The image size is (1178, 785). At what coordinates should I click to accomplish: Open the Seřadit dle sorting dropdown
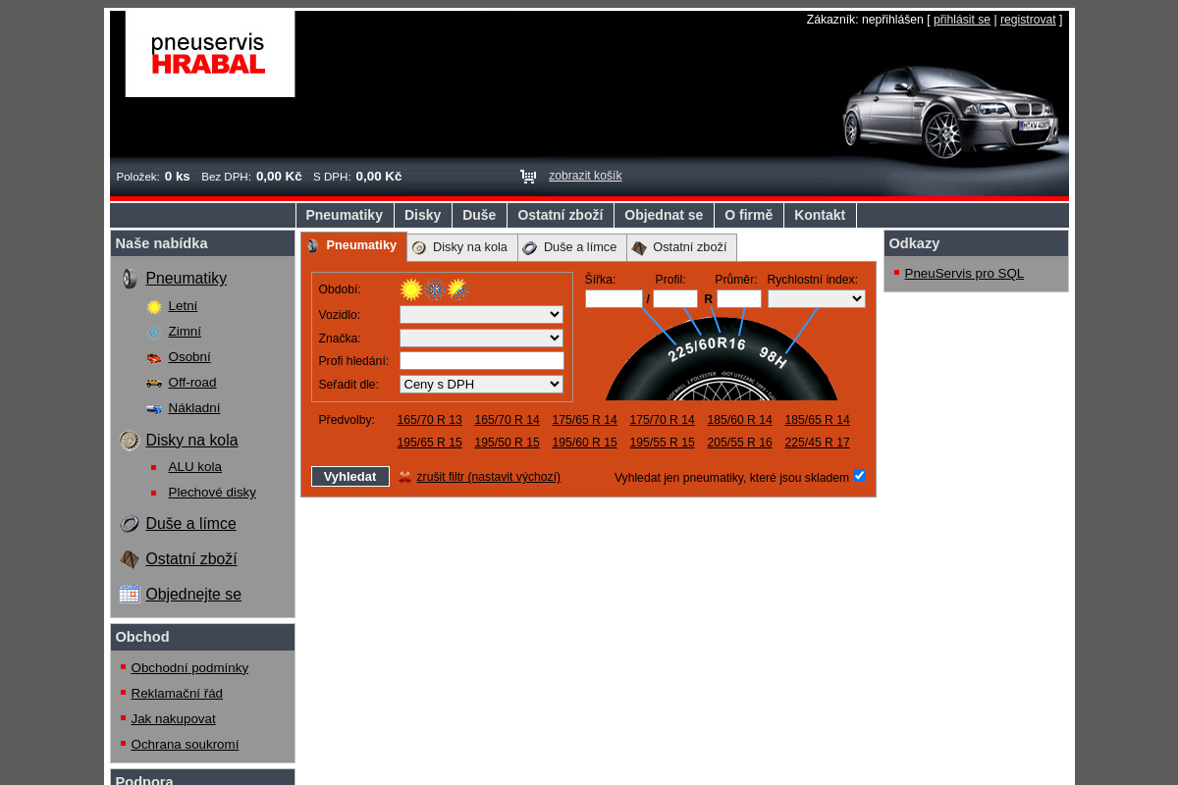(481, 385)
